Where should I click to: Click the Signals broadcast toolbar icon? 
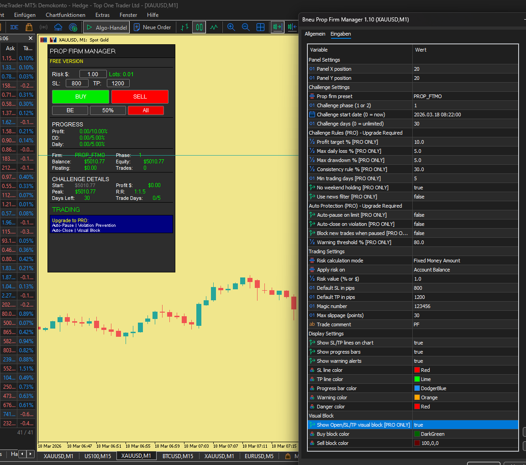tap(44, 27)
